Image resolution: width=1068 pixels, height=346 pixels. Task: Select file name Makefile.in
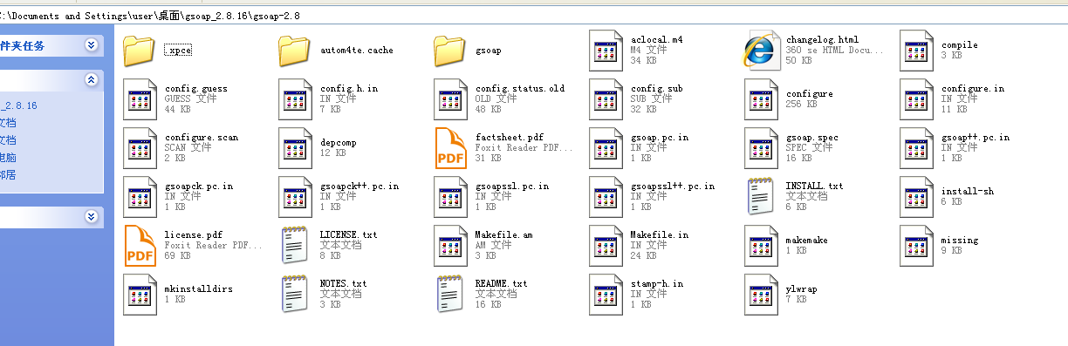click(x=660, y=235)
